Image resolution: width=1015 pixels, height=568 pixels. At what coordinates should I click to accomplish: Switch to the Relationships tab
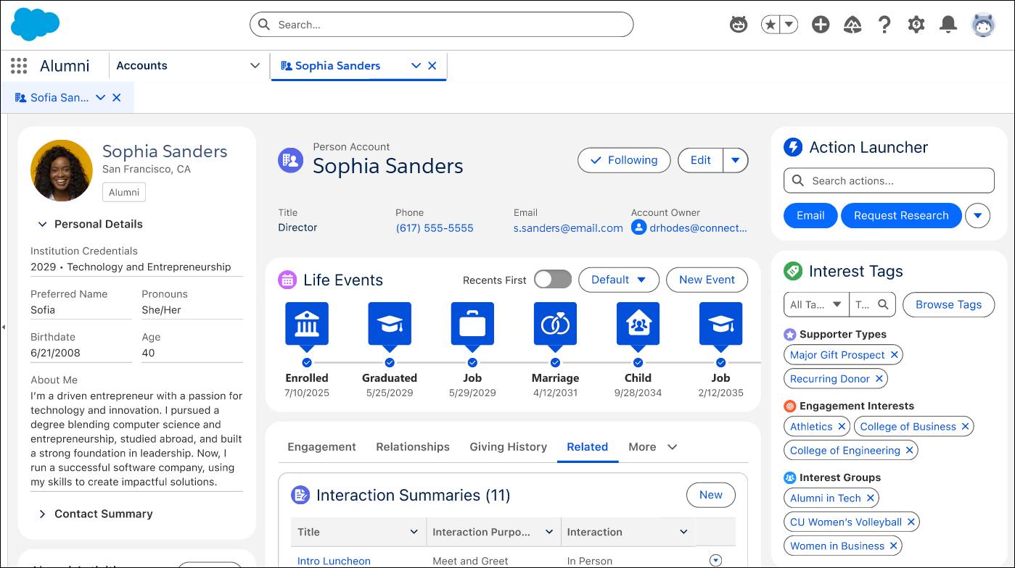pos(413,447)
